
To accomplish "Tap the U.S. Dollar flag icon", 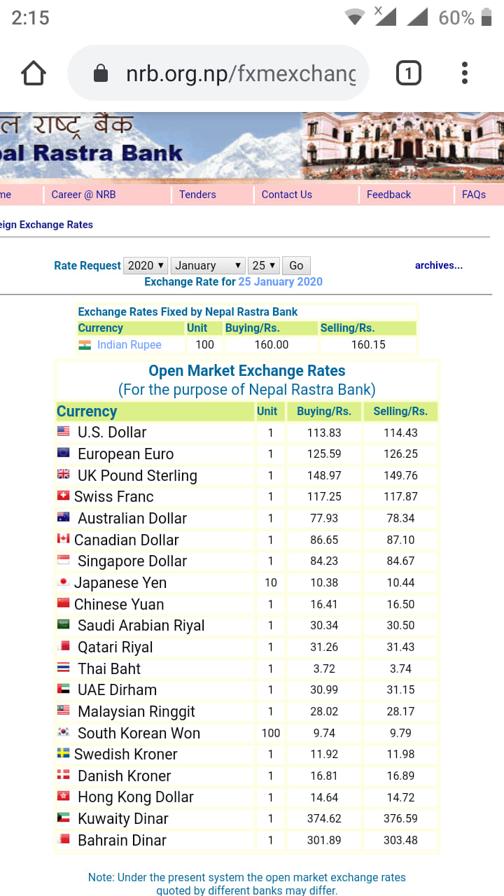I will coord(64,432).
